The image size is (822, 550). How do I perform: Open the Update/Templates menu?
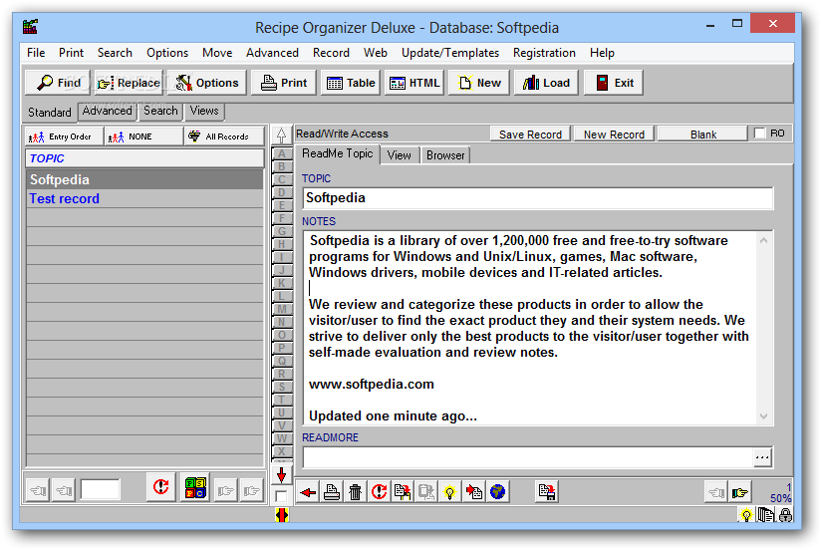(449, 53)
